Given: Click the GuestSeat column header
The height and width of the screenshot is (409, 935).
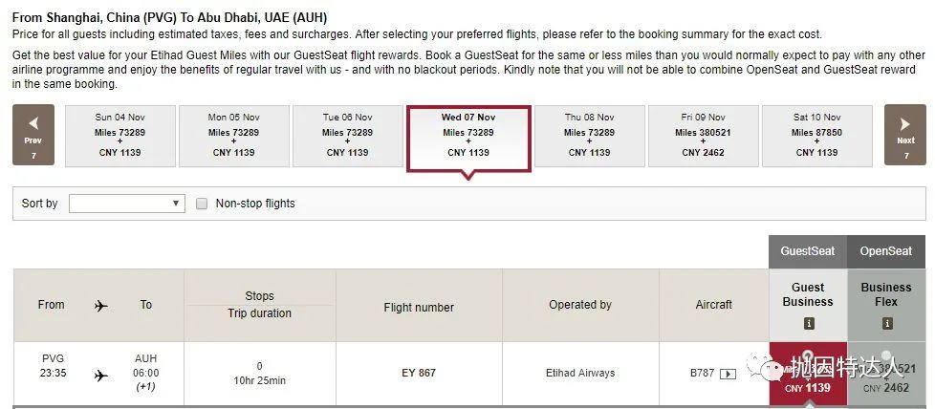Looking at the screenshot, I should [808, 251].
